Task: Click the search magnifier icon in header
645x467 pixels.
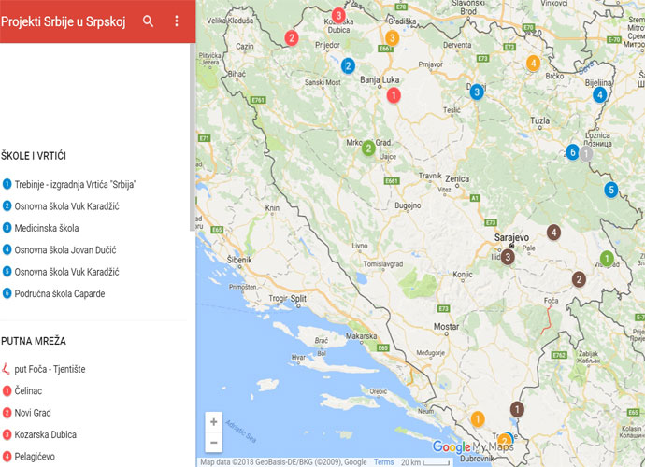Action: [148, 21]
